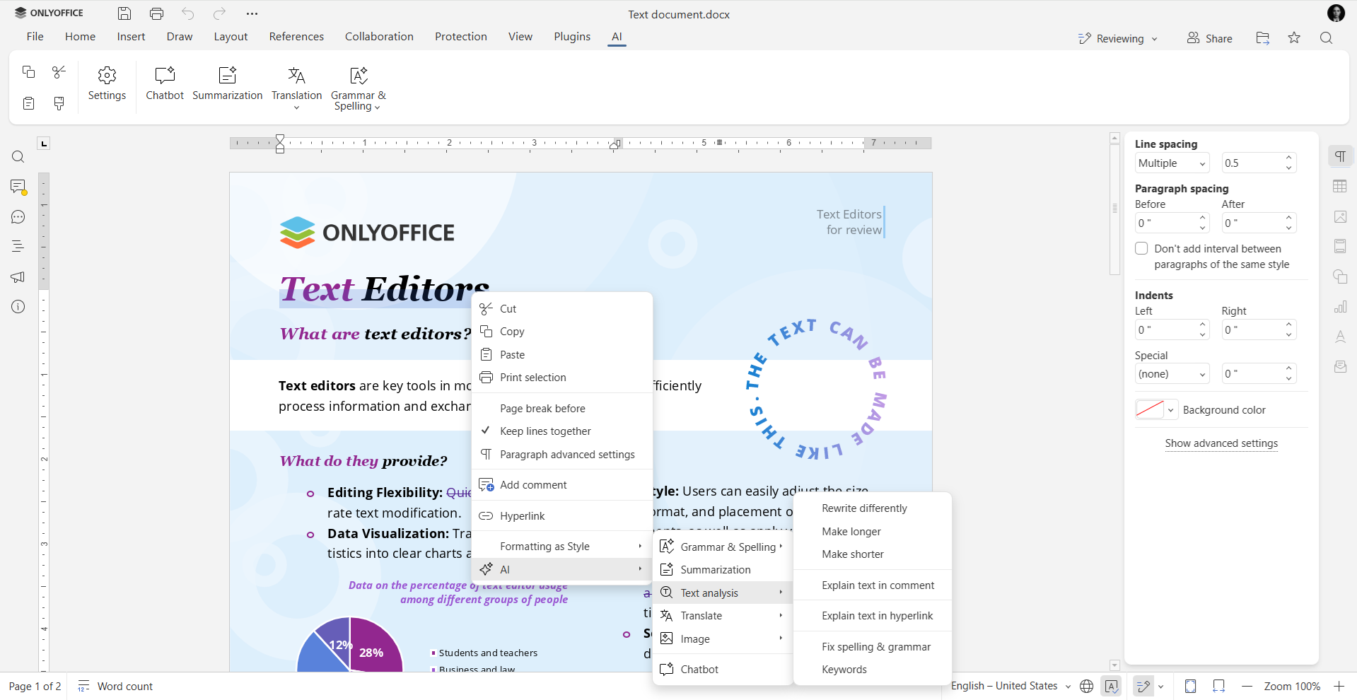The image size is (1357, 700).
Task: Open Chart settings in the right sidebar
Action: click(x=1340, y=307)
